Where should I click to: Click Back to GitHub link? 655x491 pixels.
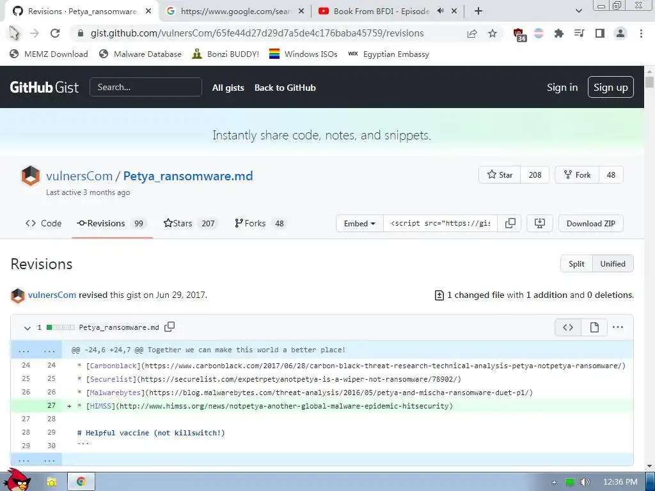click(x=285, y=88)
